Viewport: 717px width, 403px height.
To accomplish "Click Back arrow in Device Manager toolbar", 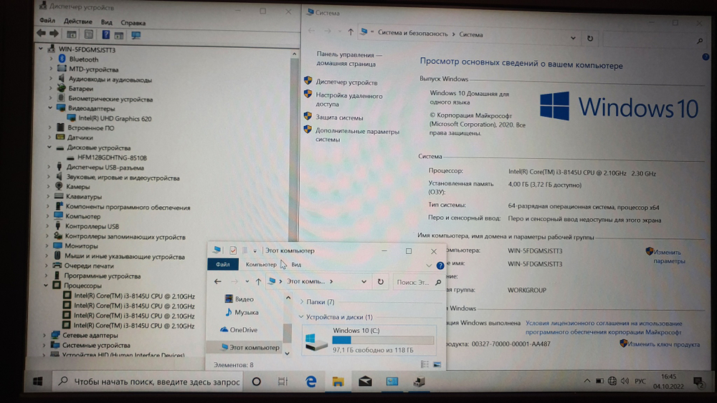I will 41,34.
